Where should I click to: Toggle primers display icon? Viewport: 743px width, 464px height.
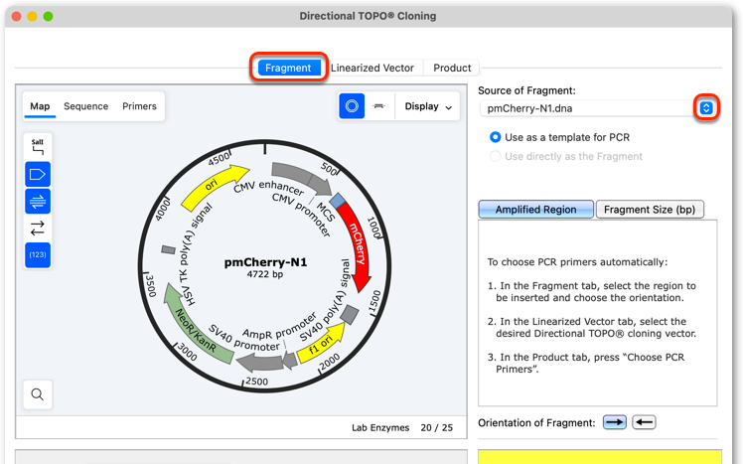tap(38, 202)
